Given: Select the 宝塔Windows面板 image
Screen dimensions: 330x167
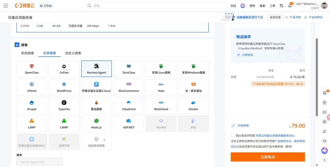Looking at the screenshot, I should [x=193, y=69].
